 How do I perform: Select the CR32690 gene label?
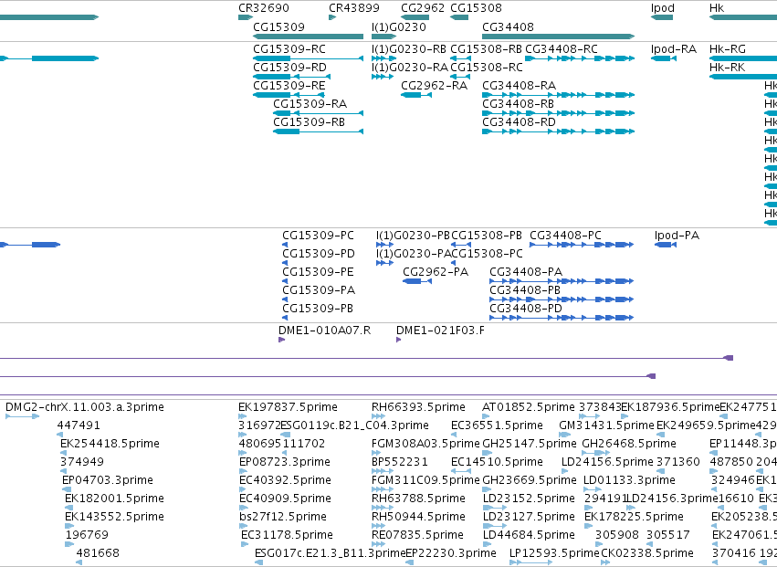pyautogui.click(x=264, y=8)
